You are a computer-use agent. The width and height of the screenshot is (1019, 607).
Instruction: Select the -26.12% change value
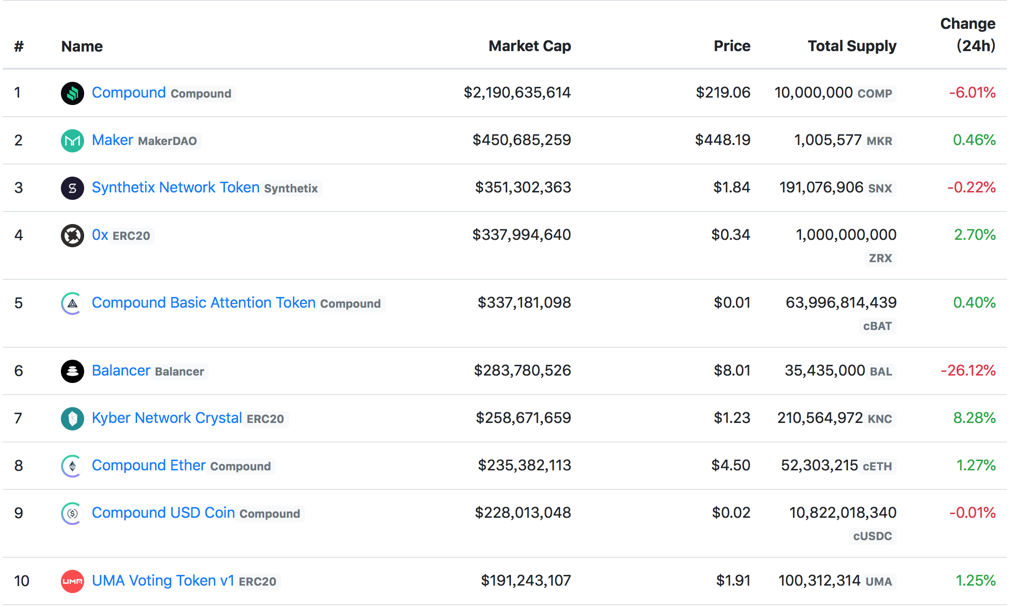[968, 370]
